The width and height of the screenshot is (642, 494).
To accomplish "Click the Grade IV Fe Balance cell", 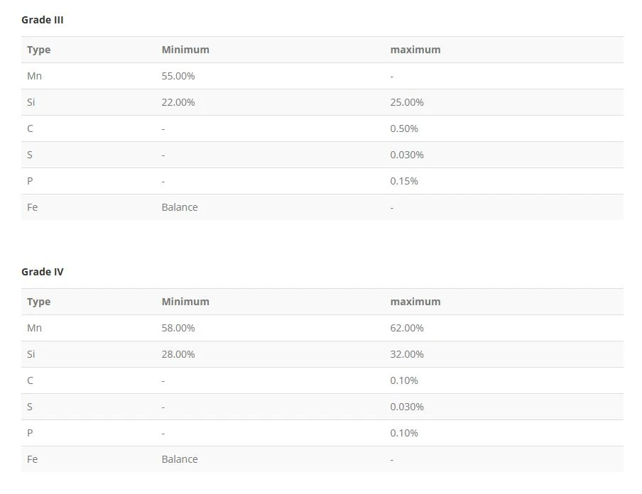I will click(180, 459).
